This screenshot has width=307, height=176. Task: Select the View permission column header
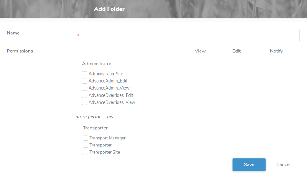(x=200, y=51)
